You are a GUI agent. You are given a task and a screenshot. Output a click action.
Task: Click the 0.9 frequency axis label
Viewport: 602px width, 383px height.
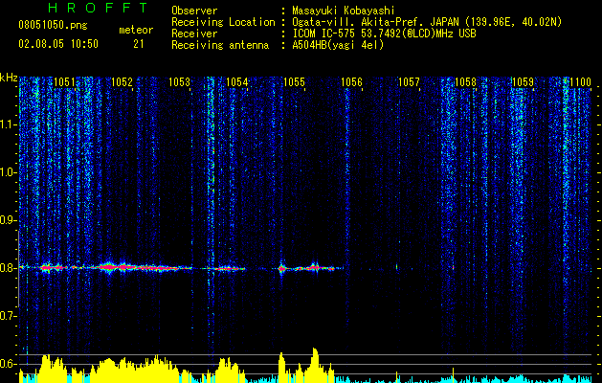[x=9, y=220]
